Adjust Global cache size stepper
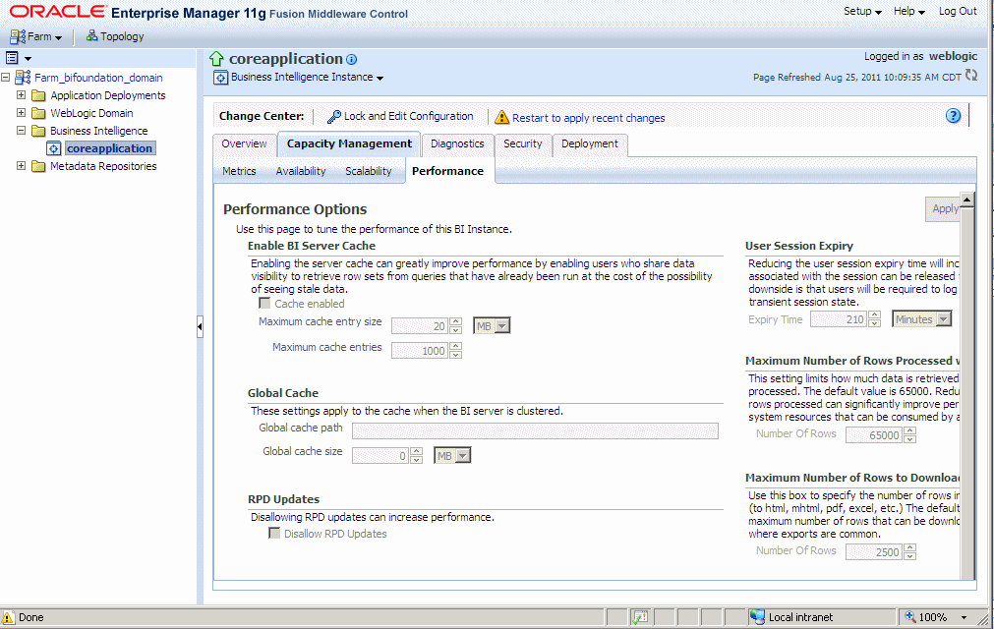Screen dimensions: 994x629 point(417,455)
